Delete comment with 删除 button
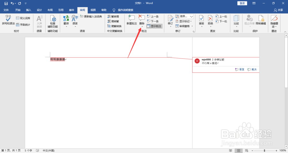Image resolution: width=288 pixels, height=153 pixels. point(142,20)
